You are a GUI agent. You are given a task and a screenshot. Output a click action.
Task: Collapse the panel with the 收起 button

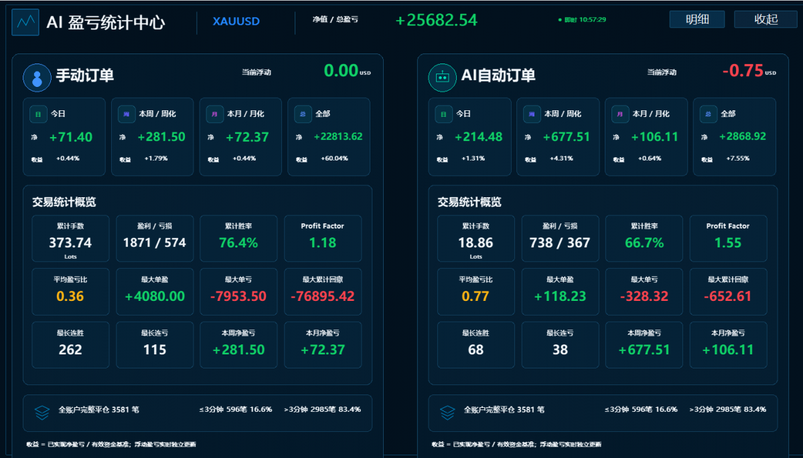click(x=765, y=19)
